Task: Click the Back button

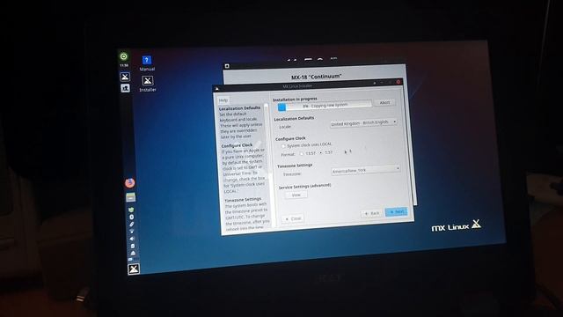Action: pyautogui.click(x=372, y=213)
